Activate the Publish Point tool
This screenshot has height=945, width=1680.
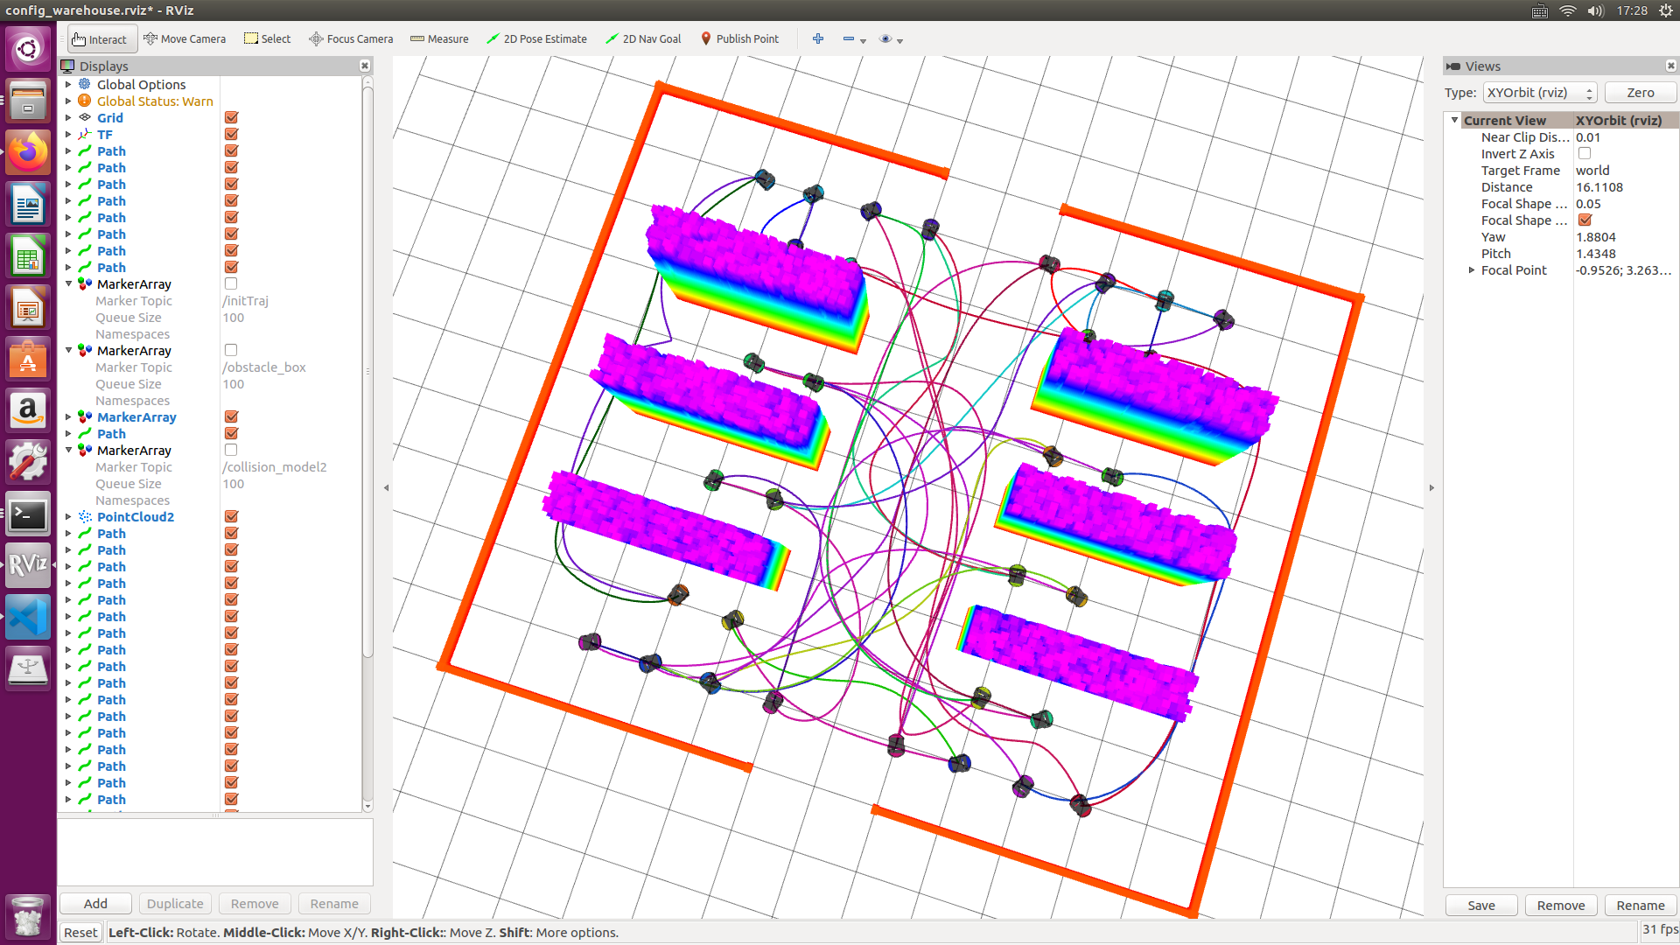click(740, 38)
